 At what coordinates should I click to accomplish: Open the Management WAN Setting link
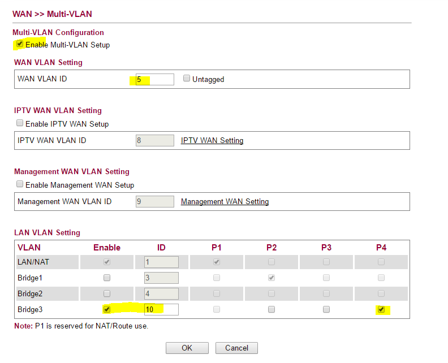(x=225, y=201)
